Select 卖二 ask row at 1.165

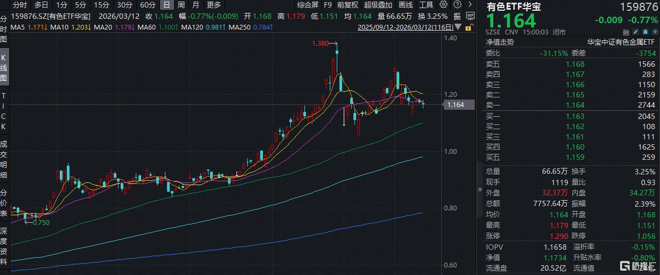coord(571,95)
